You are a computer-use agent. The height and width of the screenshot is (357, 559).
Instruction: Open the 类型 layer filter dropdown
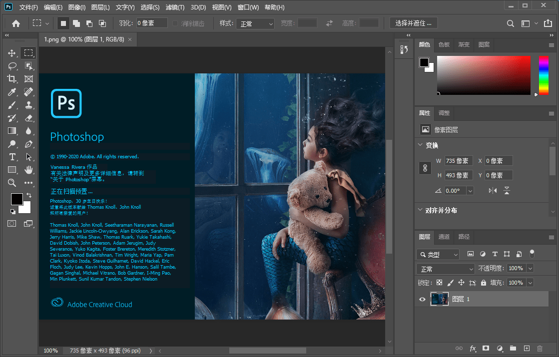tap(438, 254)
